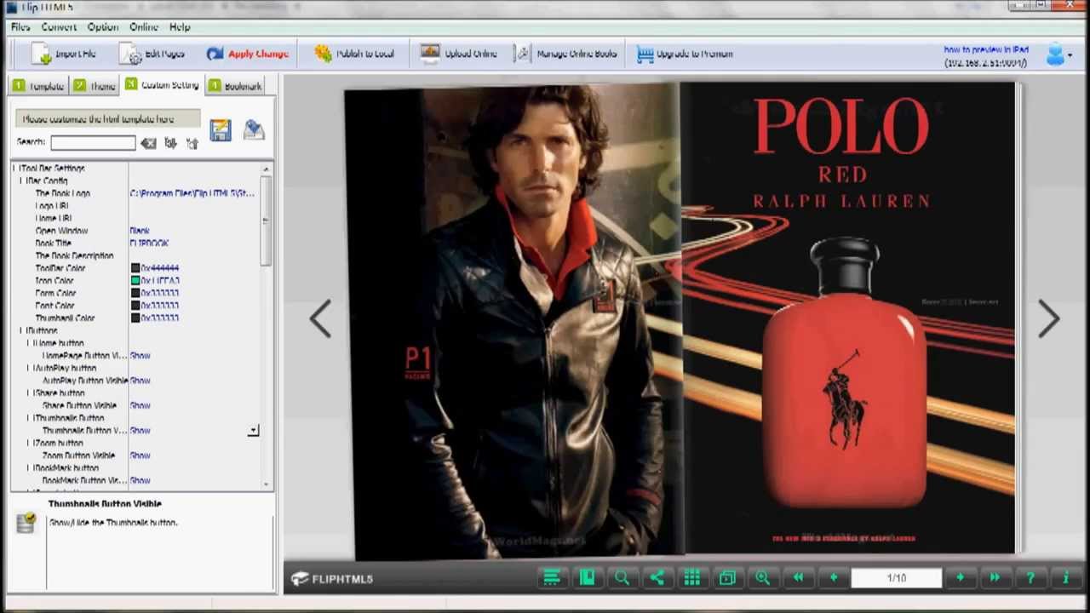Open the Online menu
The image size is (1090, 613).
(x=144, y=27)
